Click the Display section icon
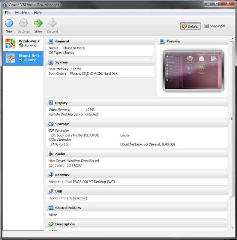The width and height of the screenshot is (237, 240). coord(51,103)
